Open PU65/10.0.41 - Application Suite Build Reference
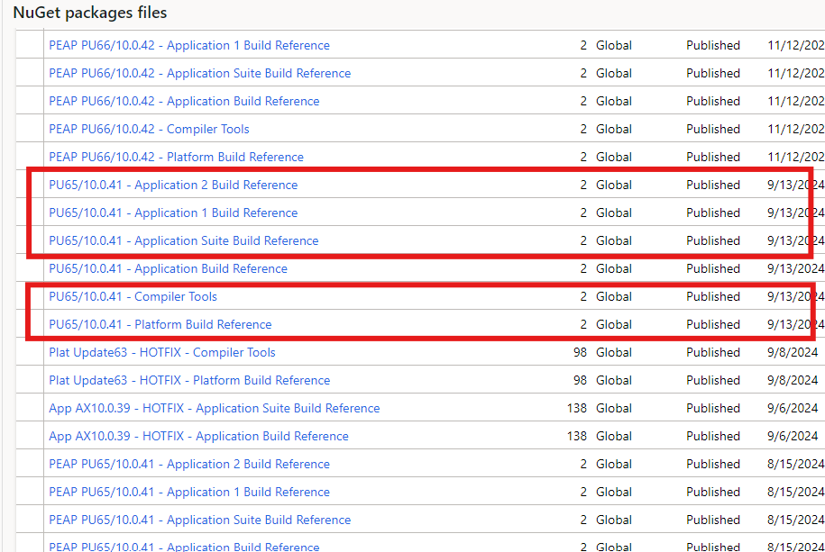The height and width of the screenshot is (552, 825). (183, 240)
